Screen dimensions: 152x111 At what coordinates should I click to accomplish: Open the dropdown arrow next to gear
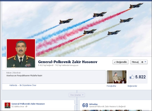point(145,62)
